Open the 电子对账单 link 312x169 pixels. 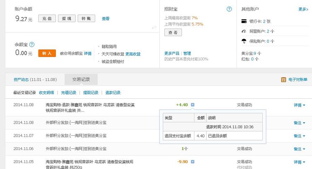(x=298, y=79)
